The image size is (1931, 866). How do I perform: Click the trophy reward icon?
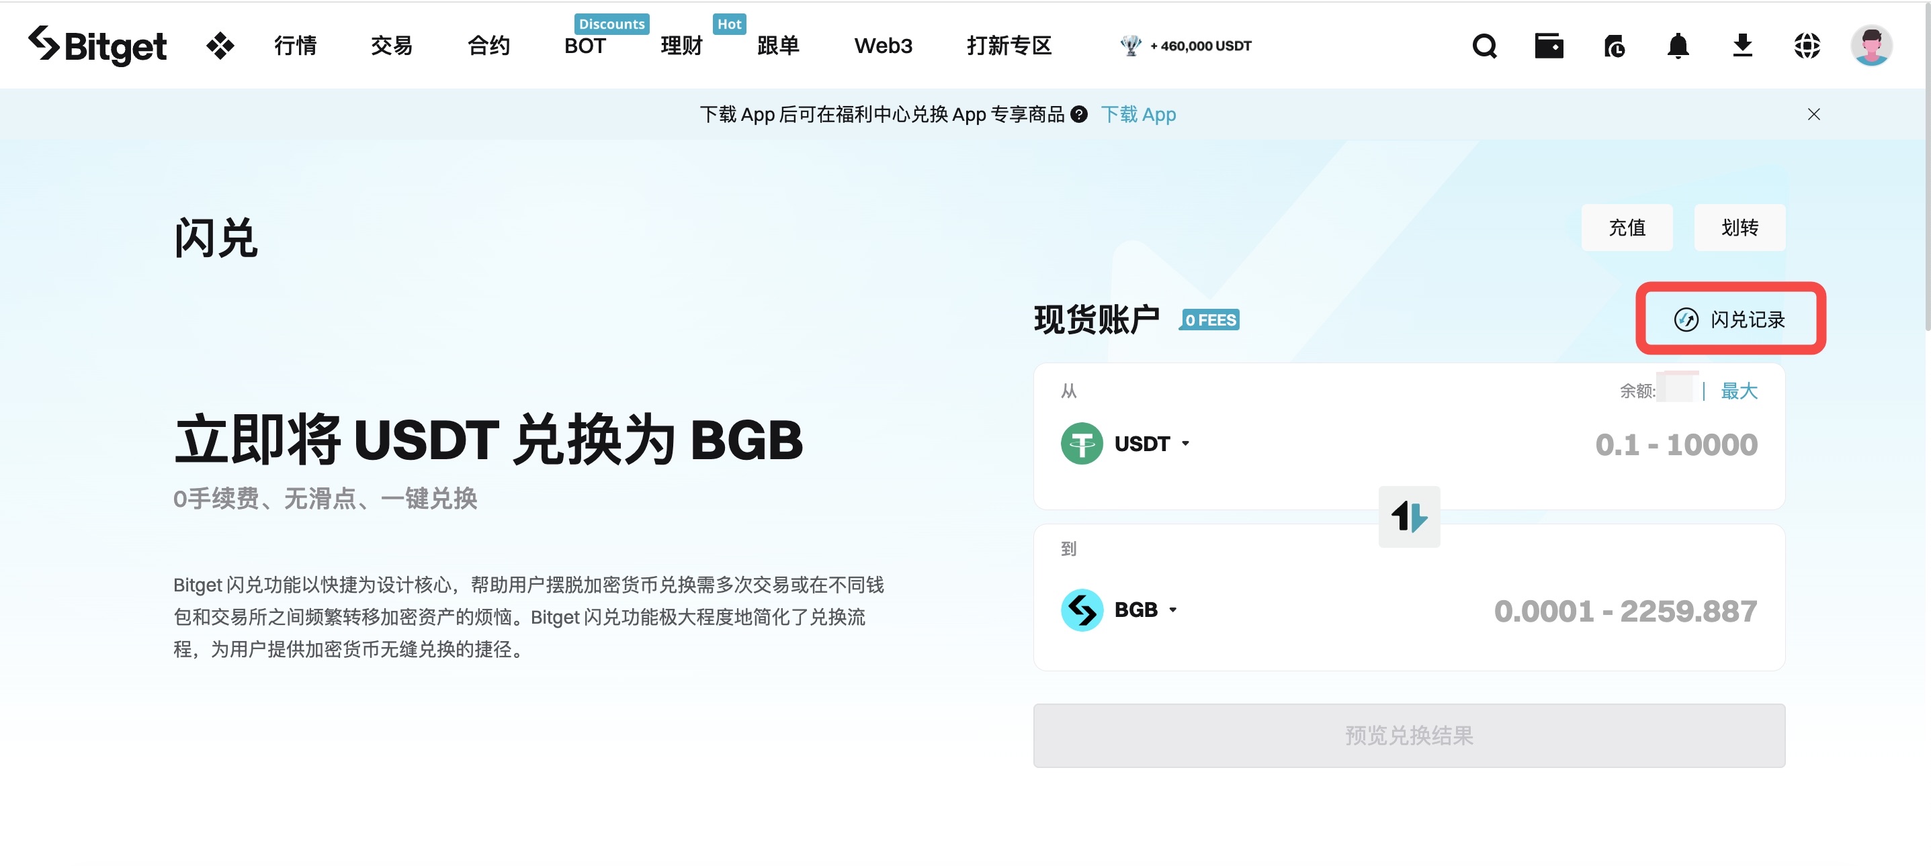pos(1130,46)
